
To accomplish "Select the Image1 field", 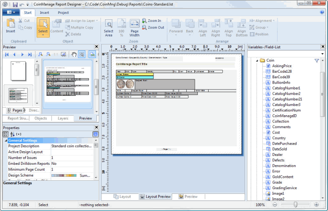I will [278, 193].
